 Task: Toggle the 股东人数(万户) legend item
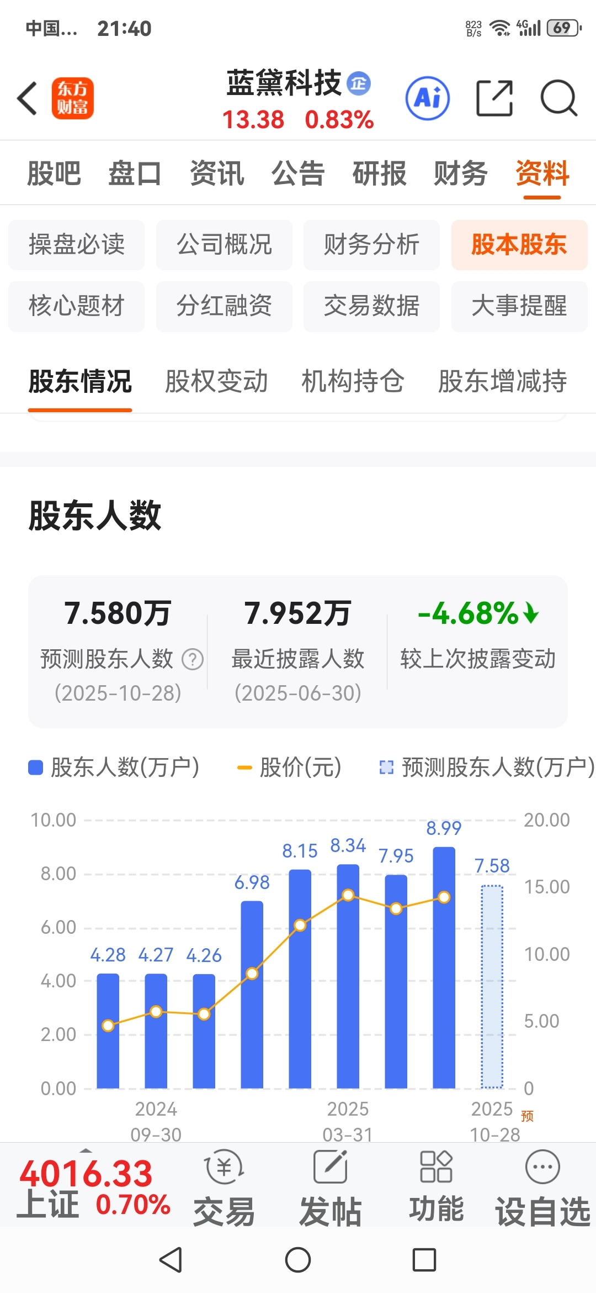114,767
